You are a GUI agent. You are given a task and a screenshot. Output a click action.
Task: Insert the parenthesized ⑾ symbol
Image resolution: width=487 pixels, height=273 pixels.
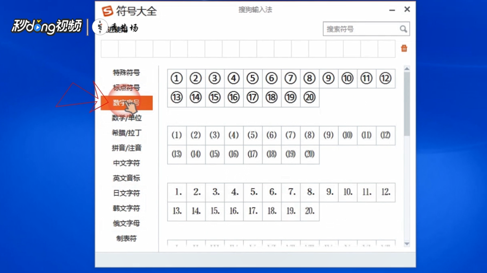pos(367,135)
